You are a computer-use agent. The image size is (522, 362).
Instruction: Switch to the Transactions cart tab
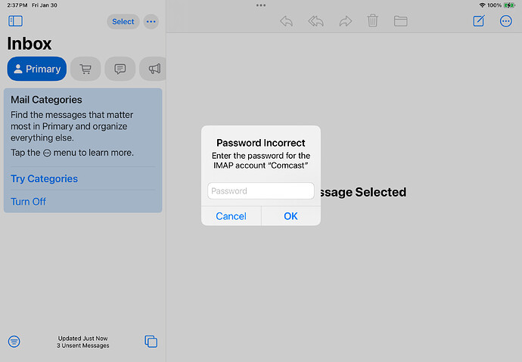[x=85, y=69]
